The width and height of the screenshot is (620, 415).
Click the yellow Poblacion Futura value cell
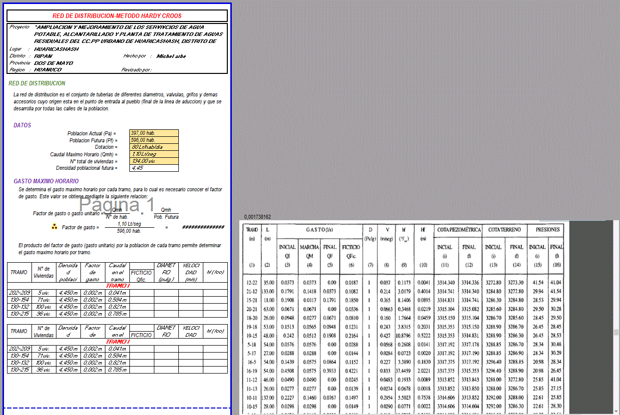[x=154, y=140]
